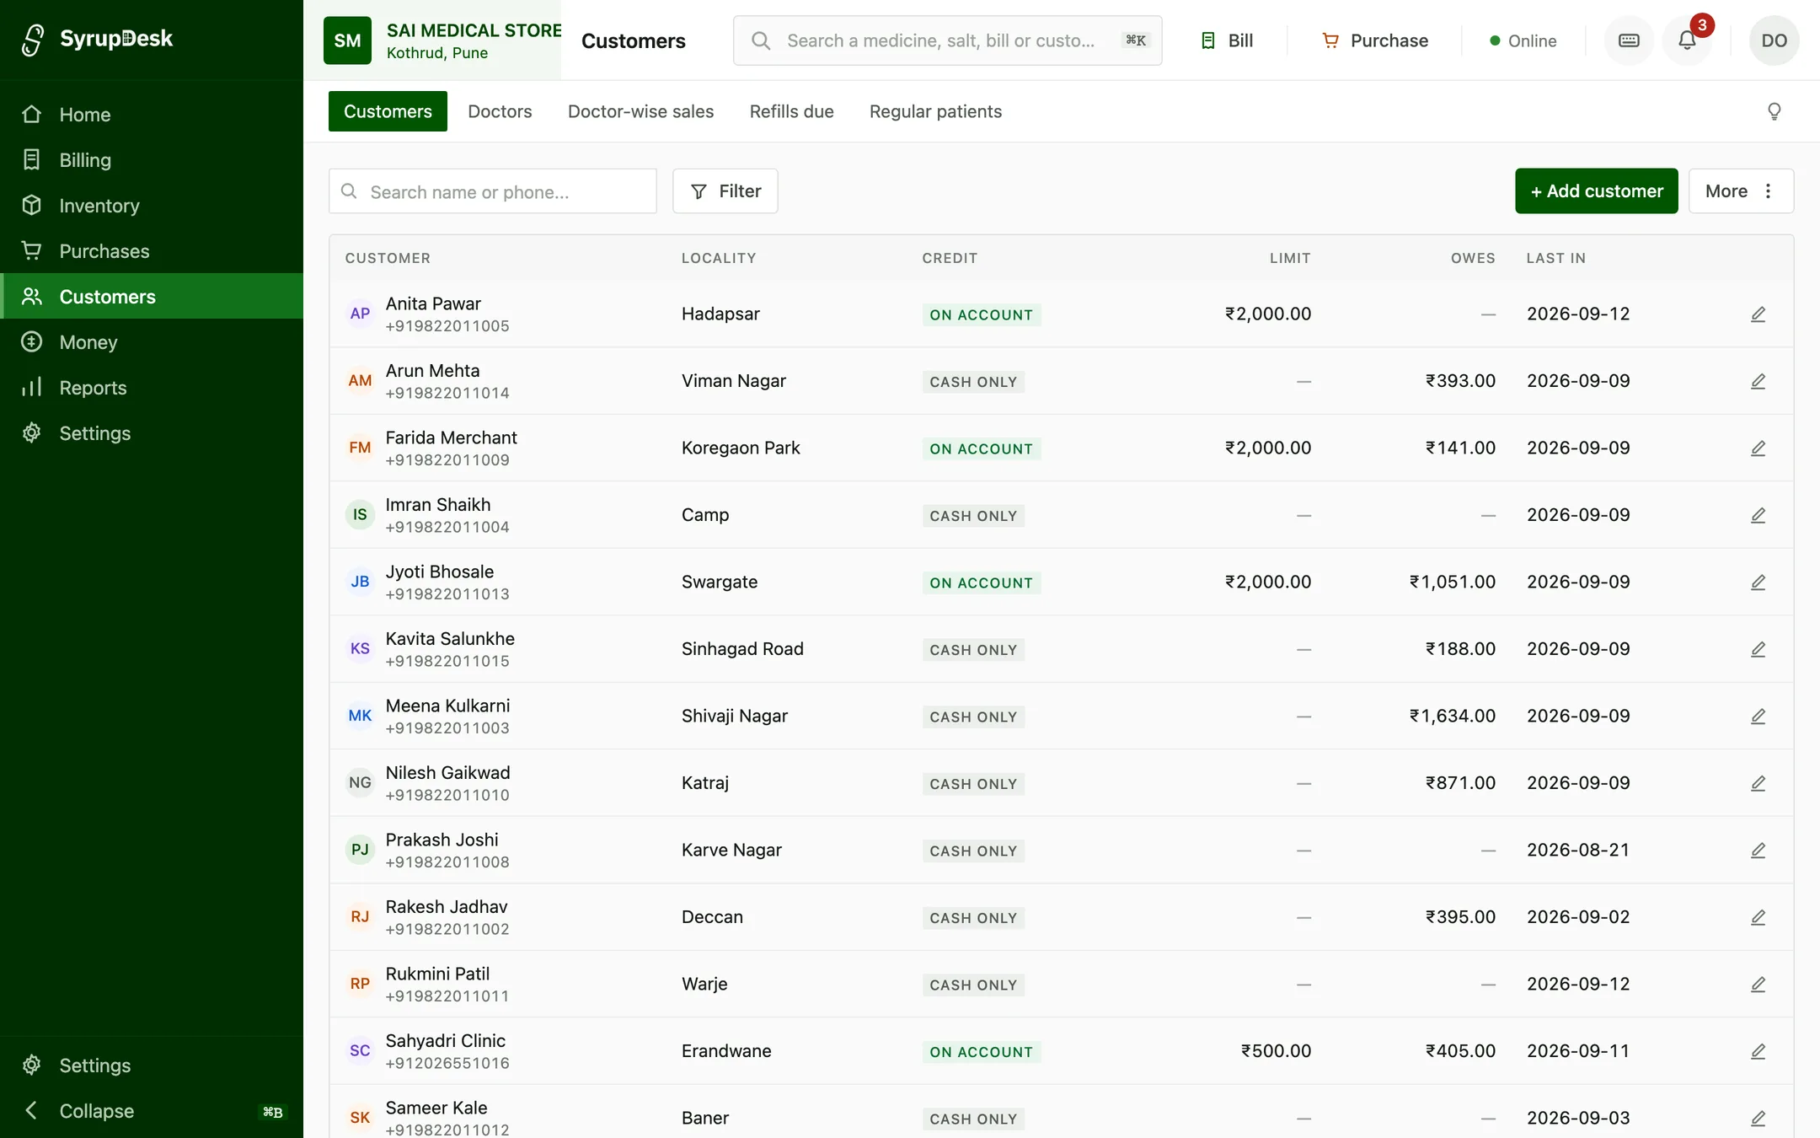Go to the Inventory section
Viewport: 1820px width, 1138px height.
pyautogui.click(x=152, y=206)
